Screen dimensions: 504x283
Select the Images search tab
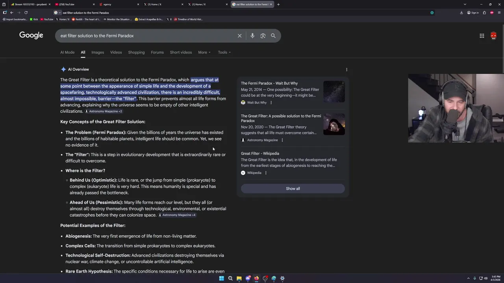coord(98,52)
